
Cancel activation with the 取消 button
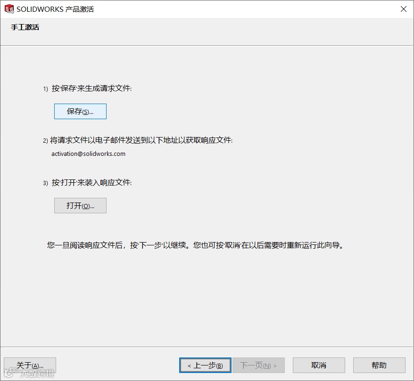pyautogui.click(x=319, y=365)
